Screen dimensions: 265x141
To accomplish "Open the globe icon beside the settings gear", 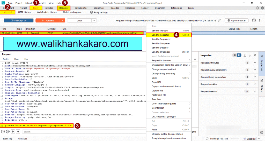I will 257,8.
